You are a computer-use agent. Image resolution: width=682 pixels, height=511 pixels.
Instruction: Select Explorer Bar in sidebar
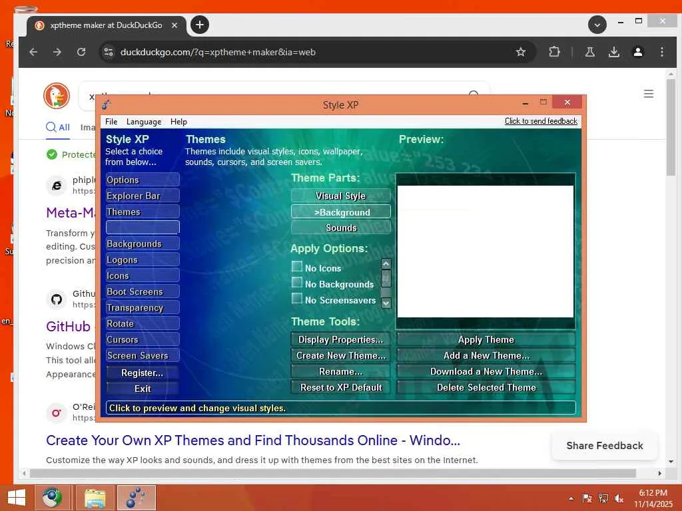pyautogui.click(x=143, y=196)
